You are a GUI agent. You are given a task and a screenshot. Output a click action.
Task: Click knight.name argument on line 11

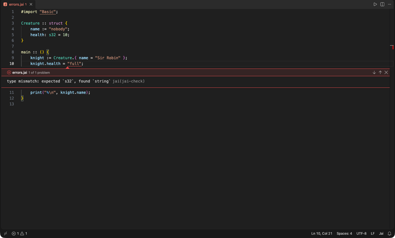pyautogui.click(x=73, y=93)
